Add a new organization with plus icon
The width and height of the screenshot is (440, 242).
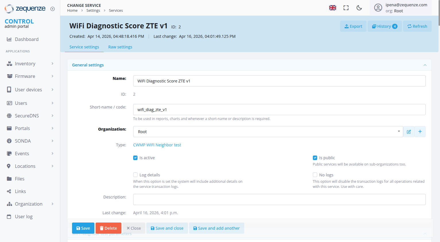pos(420,132)
